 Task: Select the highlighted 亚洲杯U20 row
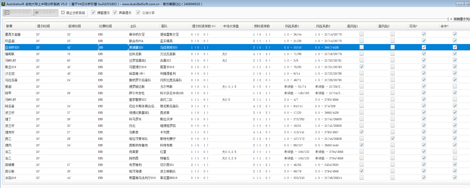pyautogui.click(x=12, y=47)
